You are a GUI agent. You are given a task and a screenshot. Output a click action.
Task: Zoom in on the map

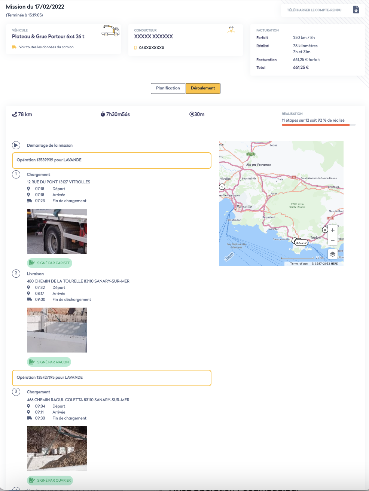pyautogui.click(x=332, y=230)
